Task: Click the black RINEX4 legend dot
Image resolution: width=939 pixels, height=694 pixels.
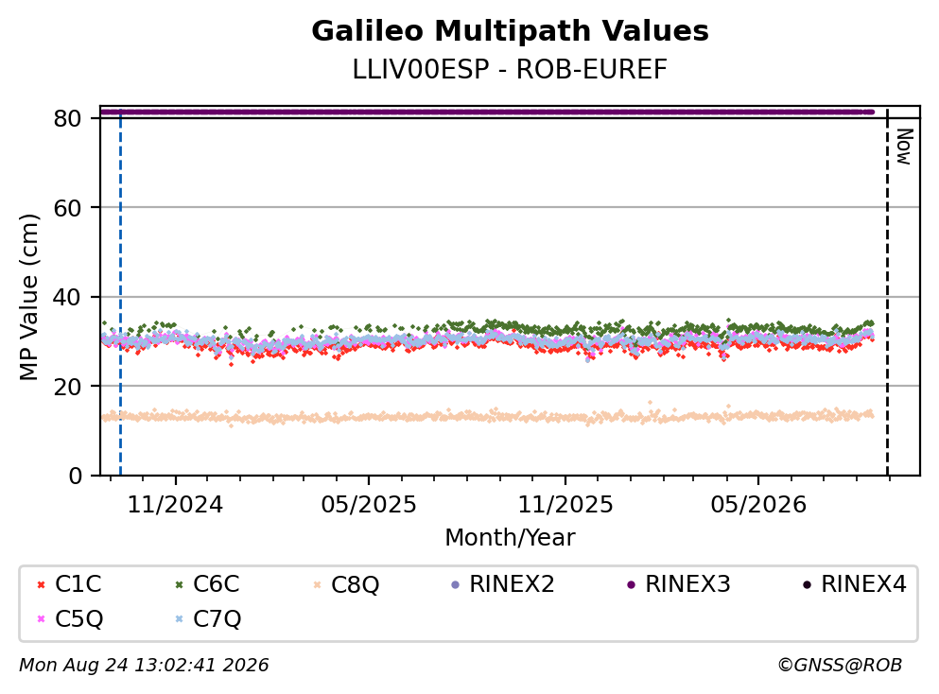Action: click(x=808, y=584)
